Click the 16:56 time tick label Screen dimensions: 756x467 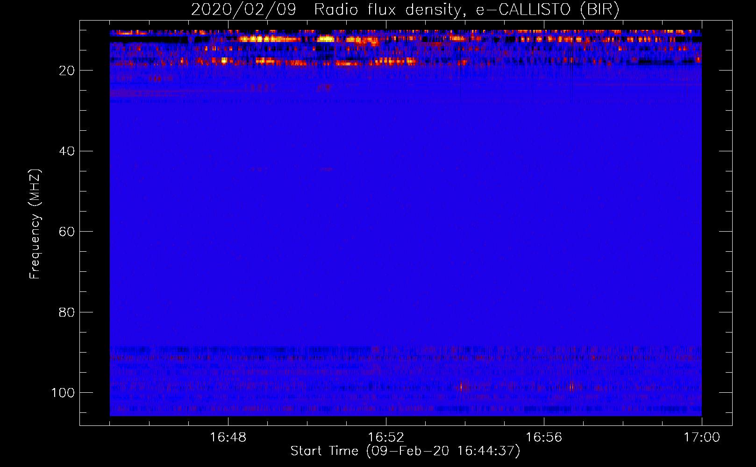[544, 438]
